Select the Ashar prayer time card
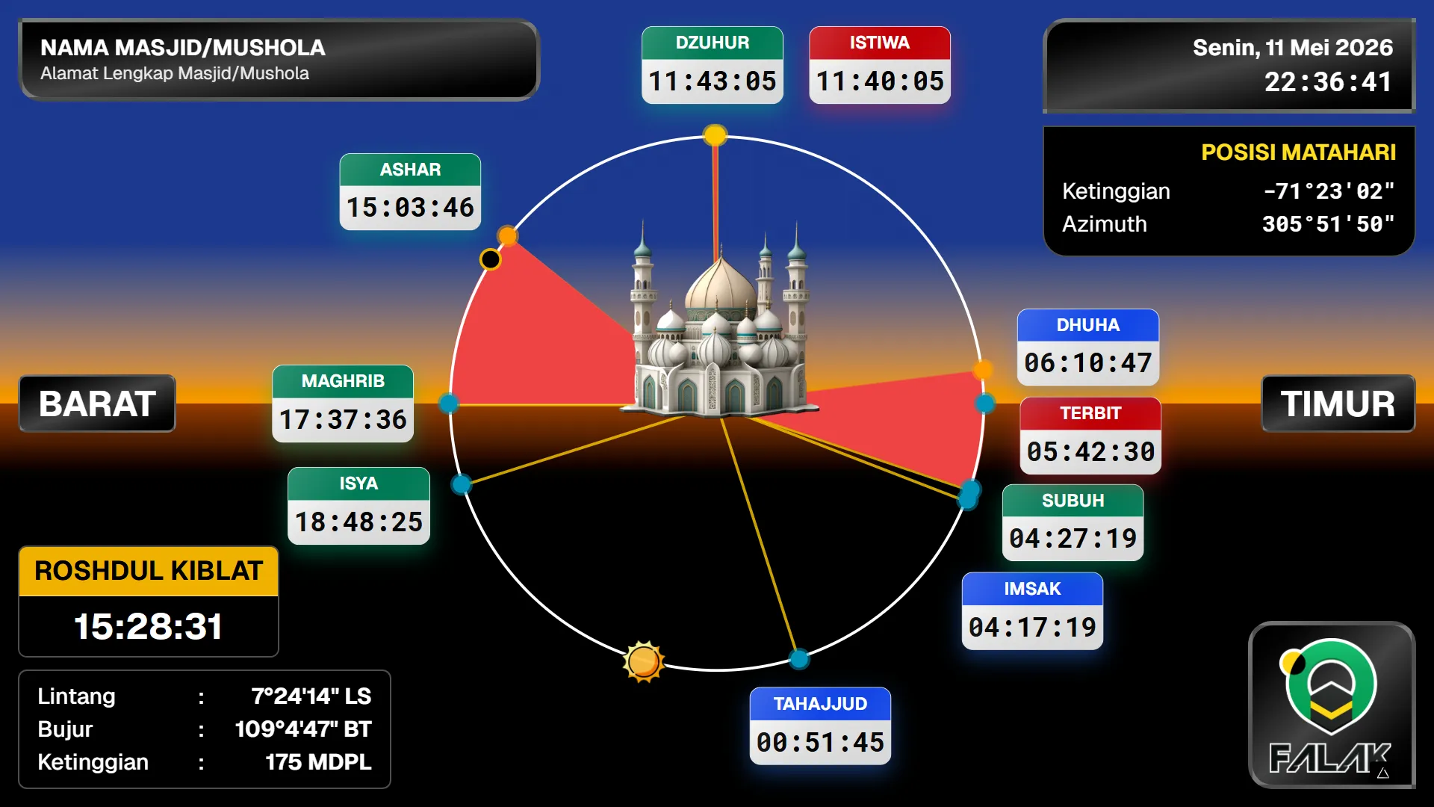Screen dimensions: 1434x807 pos(410,191)
